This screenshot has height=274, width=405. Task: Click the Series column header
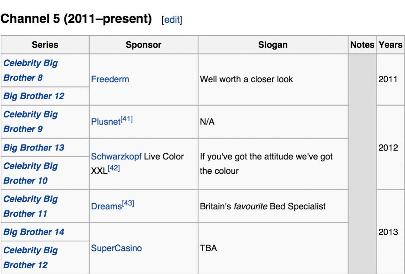45,45
